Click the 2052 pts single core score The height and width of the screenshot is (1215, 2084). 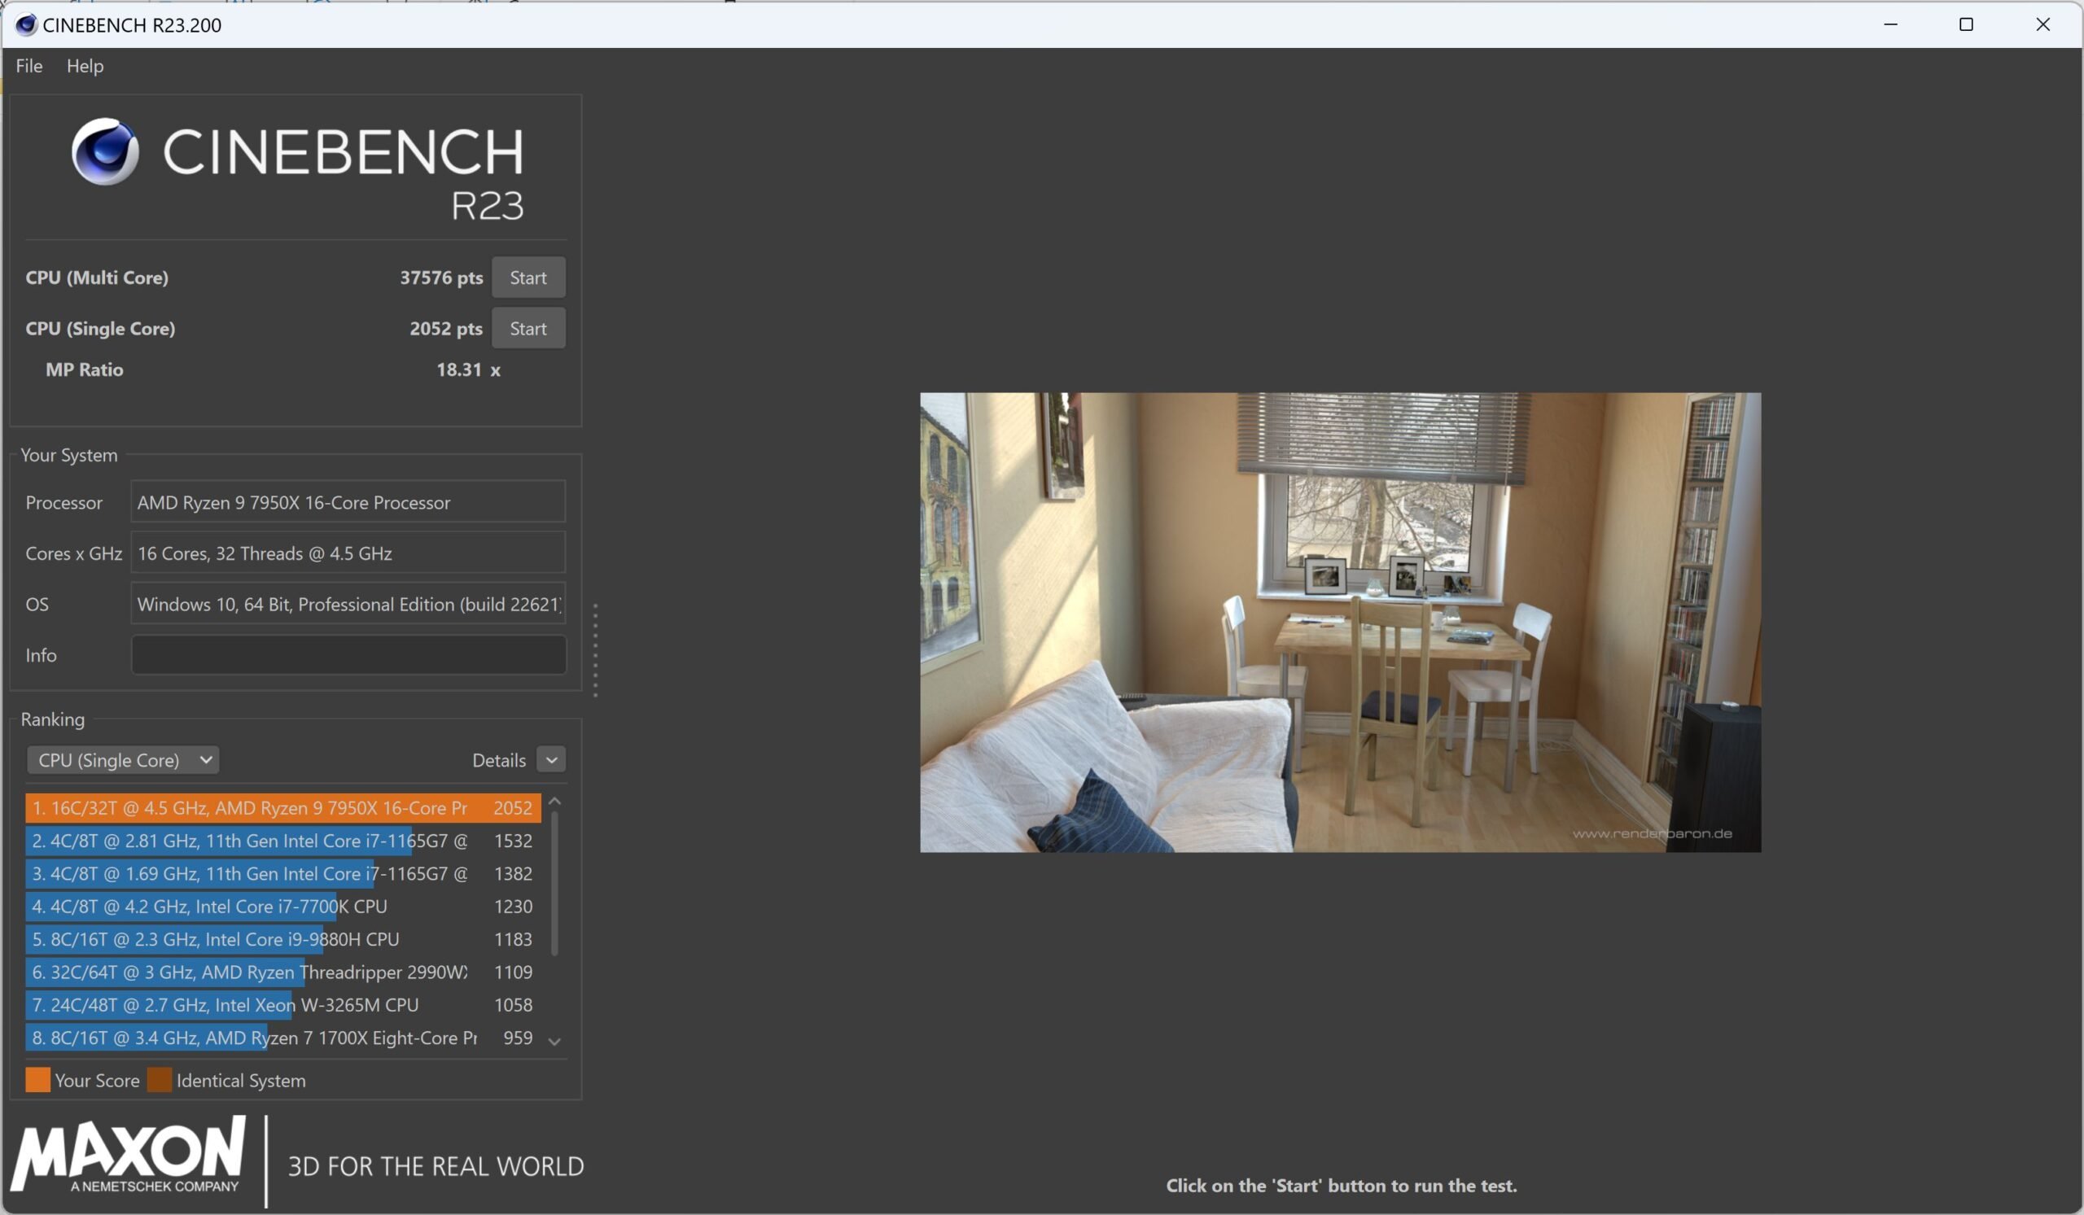[x=446, y=328]
